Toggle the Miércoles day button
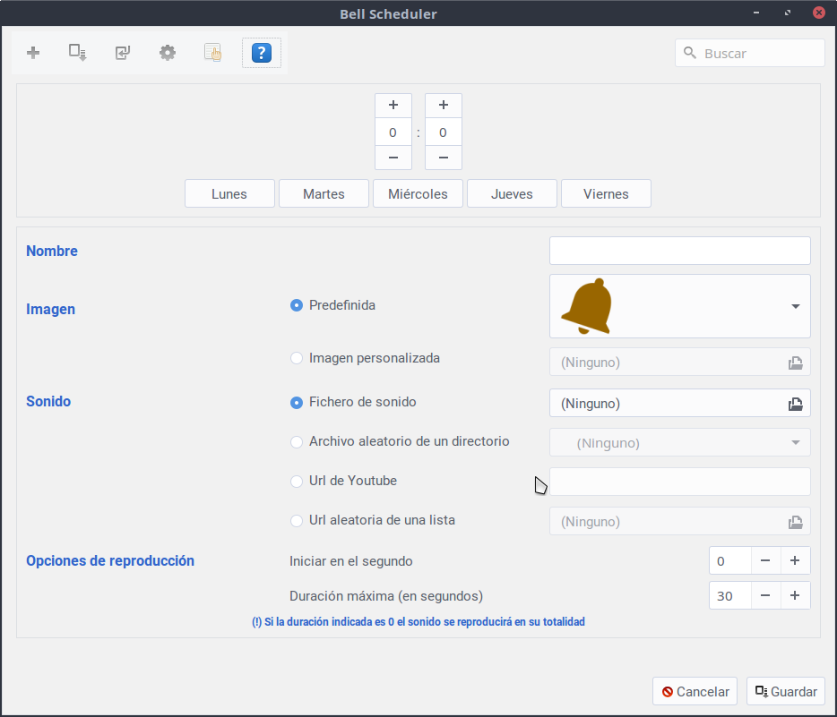The image size is (837, 717). (x=418, y=193)
